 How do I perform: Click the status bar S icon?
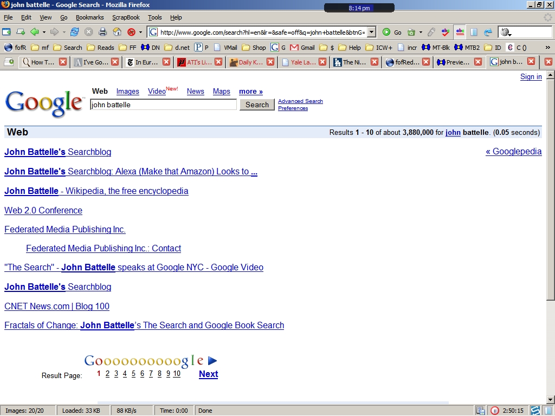point(535,411)
